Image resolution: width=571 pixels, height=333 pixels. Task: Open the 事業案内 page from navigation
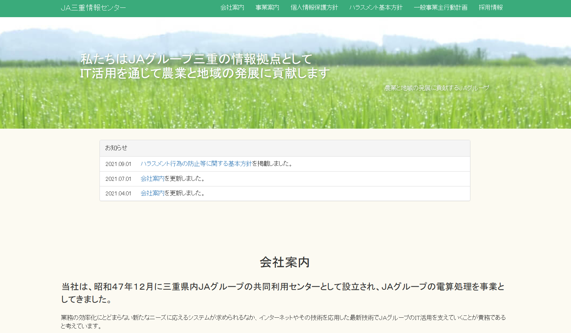click(267, 7)
